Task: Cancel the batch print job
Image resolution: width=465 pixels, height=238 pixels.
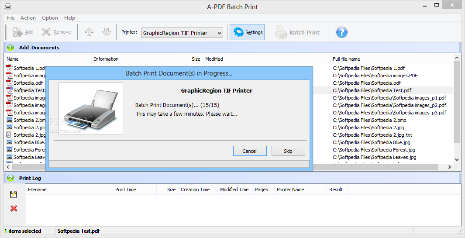Action: [250, 151]
